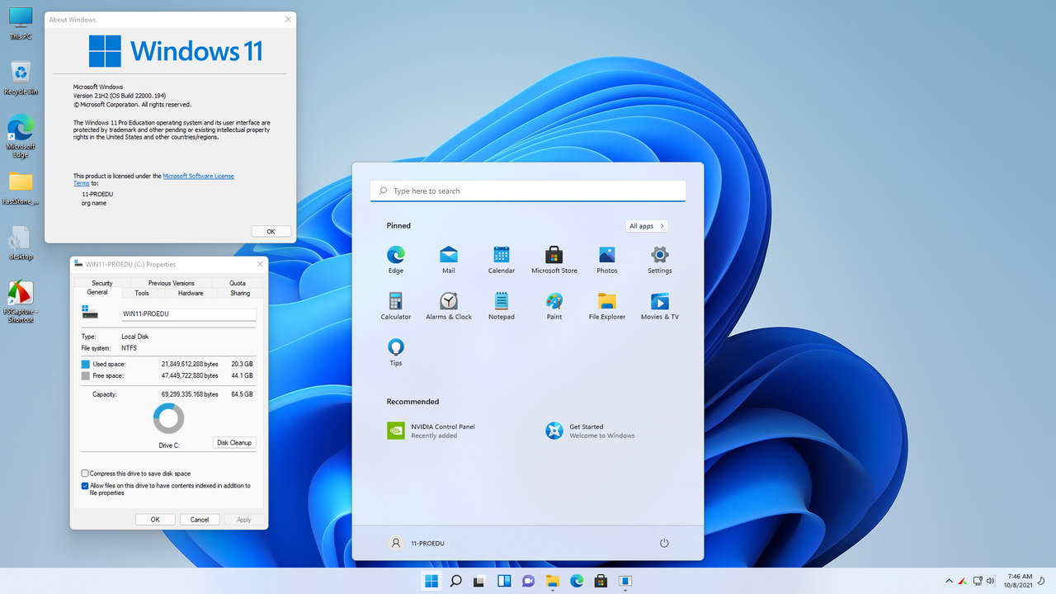Click the Start button on taskbar
Screen dimensions: 1056x594
click(x=431, y=581)
